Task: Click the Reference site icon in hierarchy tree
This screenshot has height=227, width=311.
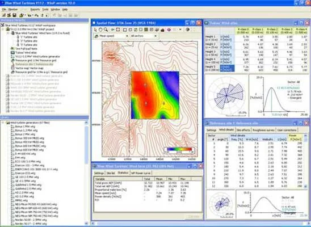Action: tap(12, 64)
